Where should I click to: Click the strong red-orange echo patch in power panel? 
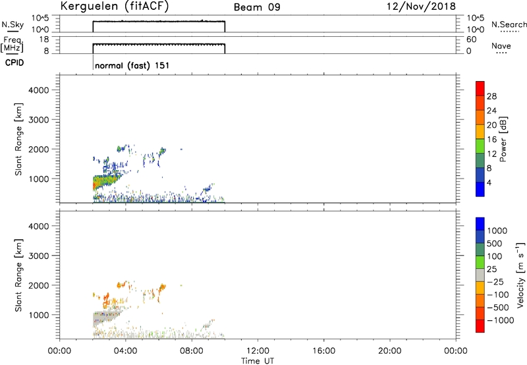[97, 184]
